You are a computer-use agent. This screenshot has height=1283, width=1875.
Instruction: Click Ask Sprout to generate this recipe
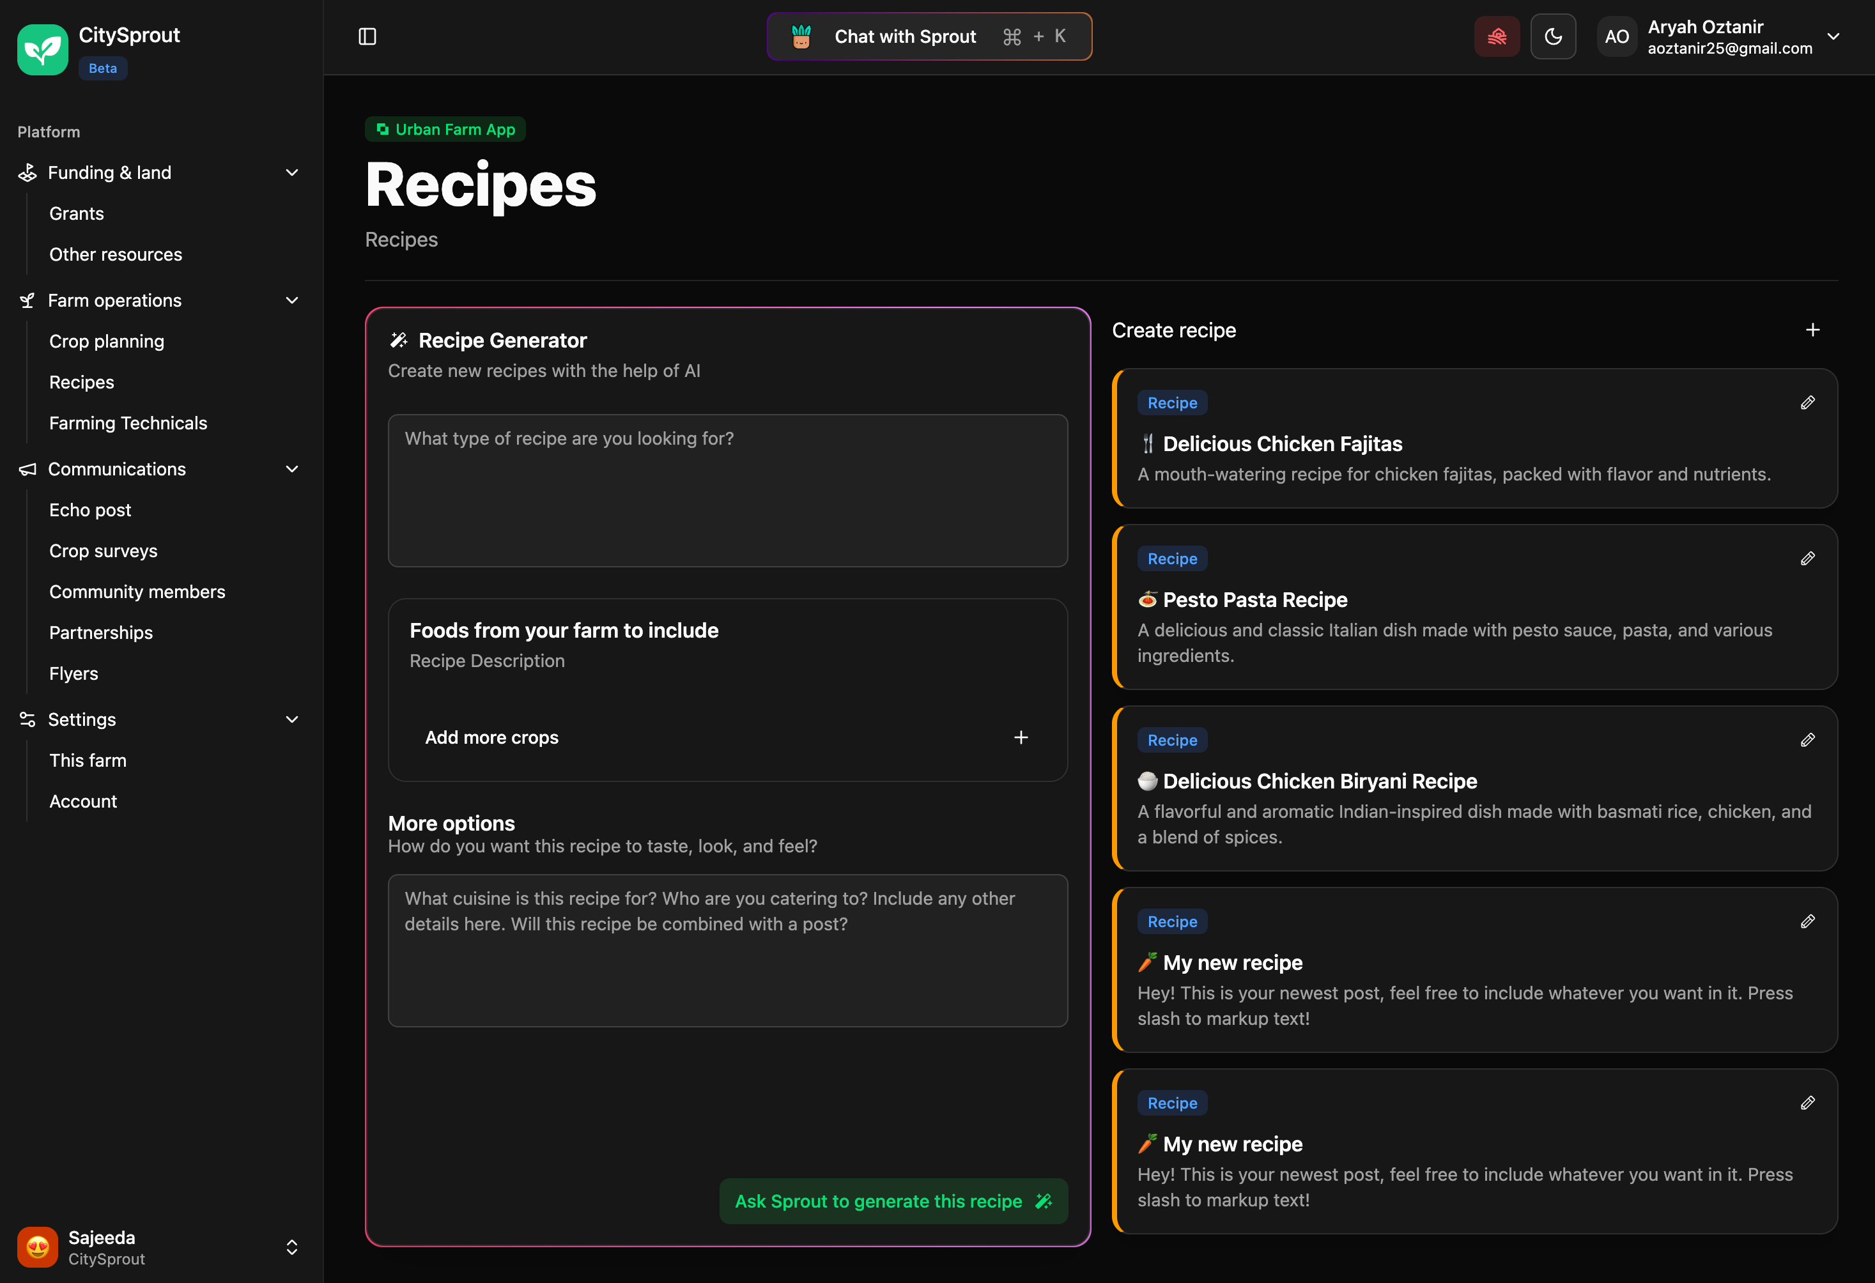894,1202
